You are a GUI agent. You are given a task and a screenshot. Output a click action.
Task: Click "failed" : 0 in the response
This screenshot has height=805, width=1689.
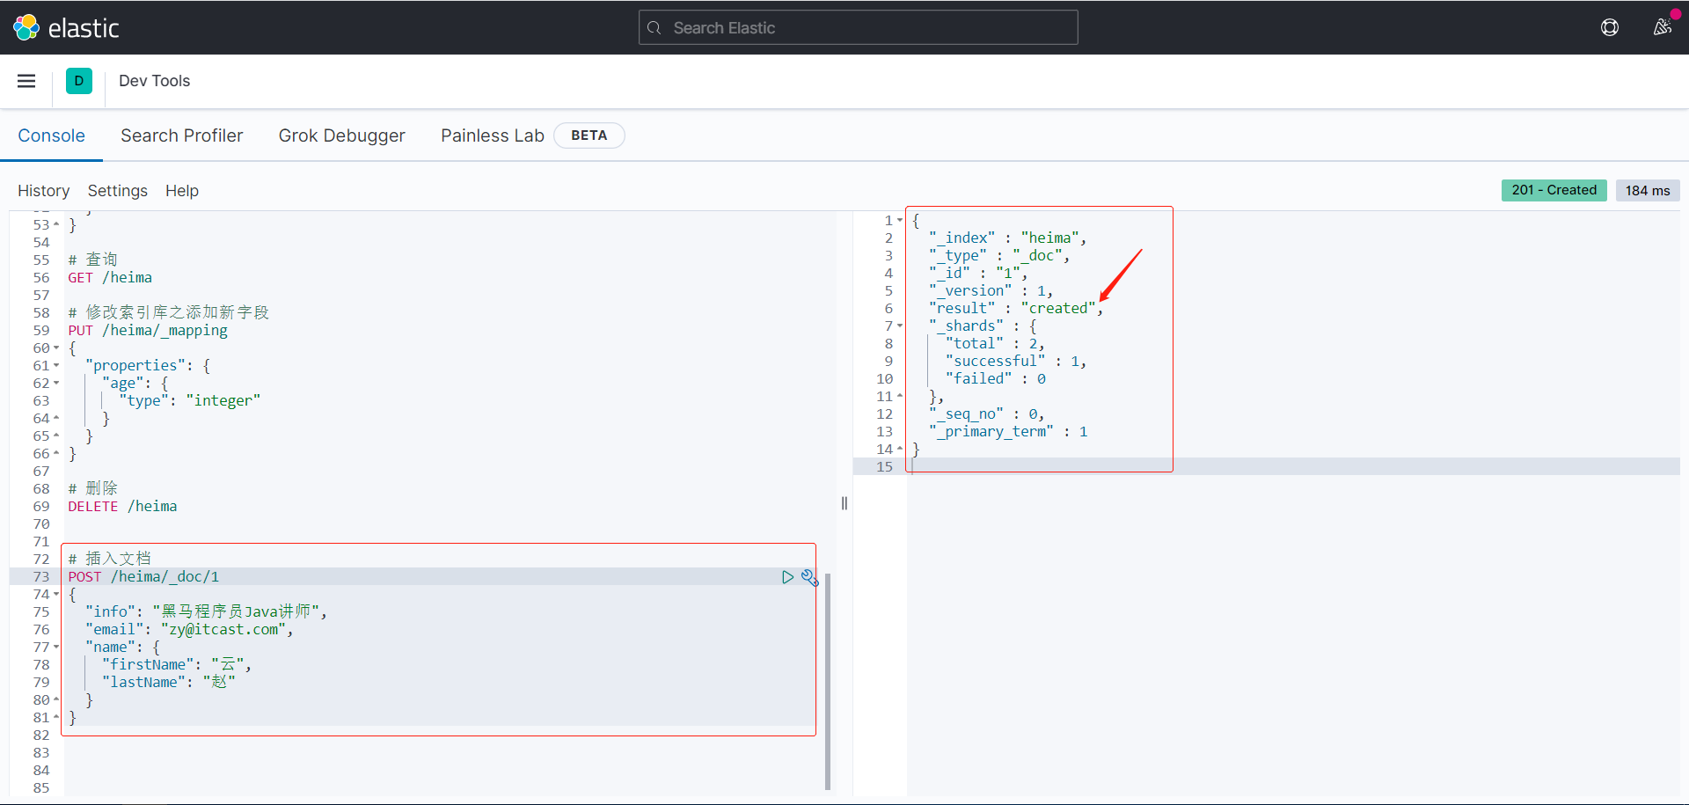pos(996,379)
